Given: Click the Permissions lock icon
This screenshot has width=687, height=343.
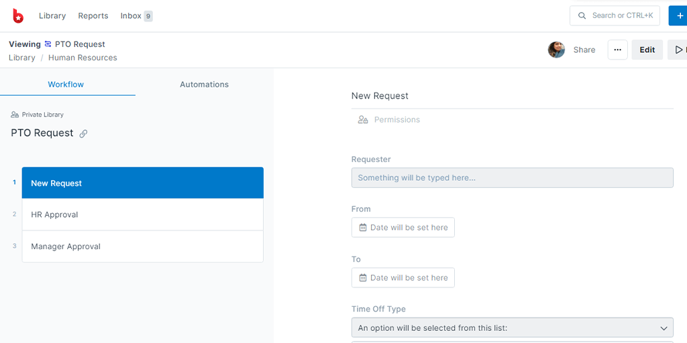Looking at the screenshot, I should (363, 120).
